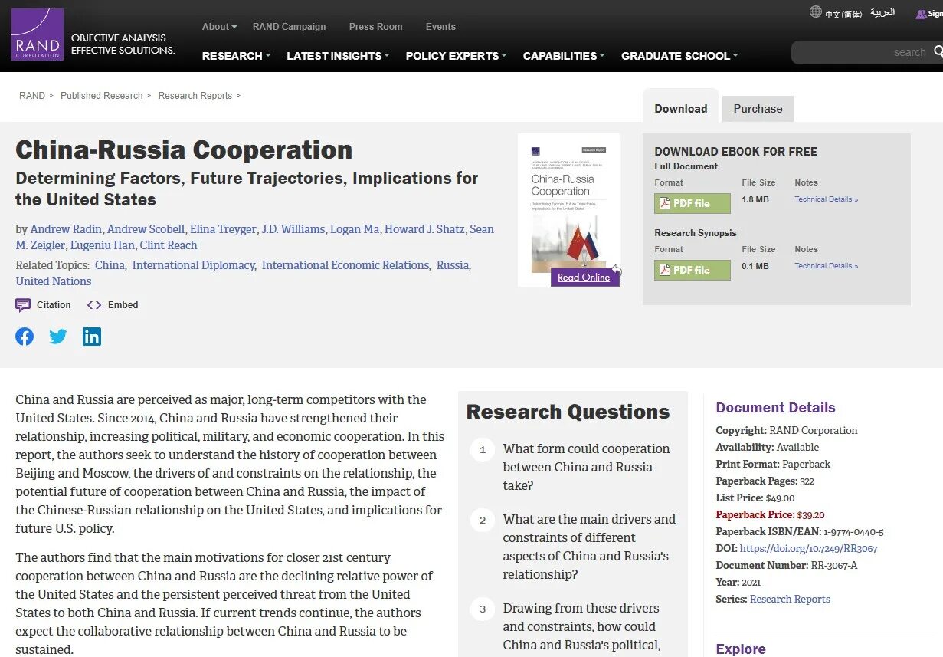Image resolution: width=943 pixels, height=657 pixels.
Task: Switch to the Purchase tab
Action: (758, 109)
